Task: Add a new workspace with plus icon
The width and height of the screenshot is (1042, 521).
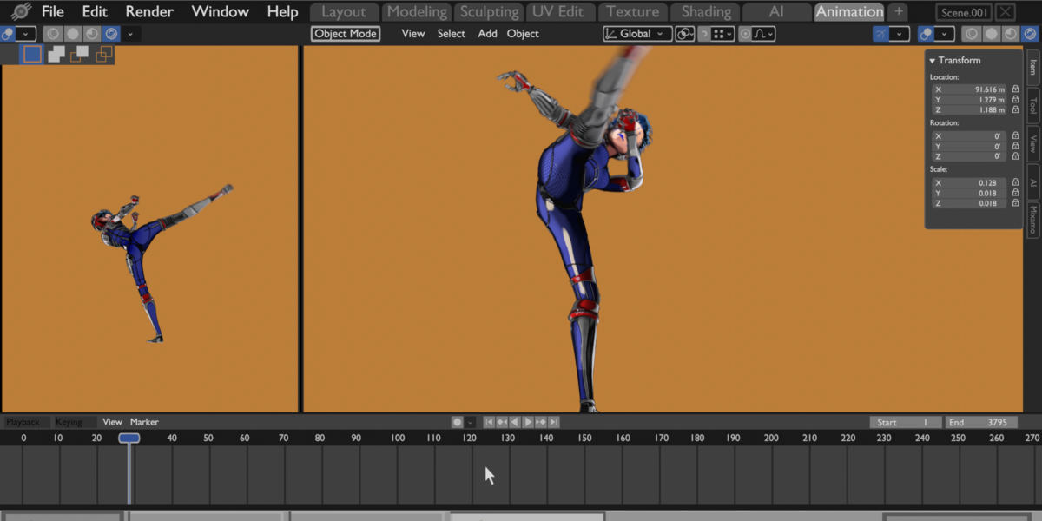Action: click(899, 12)
